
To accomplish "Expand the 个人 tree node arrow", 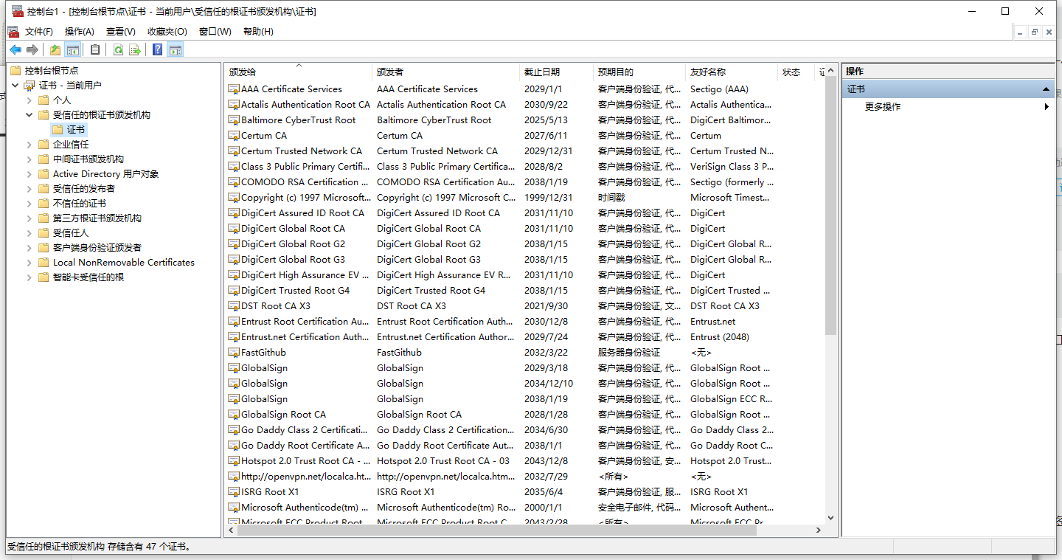I will [x=29, y=100].
